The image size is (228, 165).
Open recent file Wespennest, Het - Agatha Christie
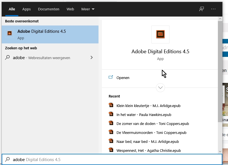149,150
